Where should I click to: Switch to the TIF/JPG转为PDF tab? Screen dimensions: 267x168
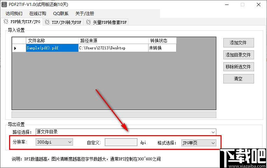[x=63, y=22]
